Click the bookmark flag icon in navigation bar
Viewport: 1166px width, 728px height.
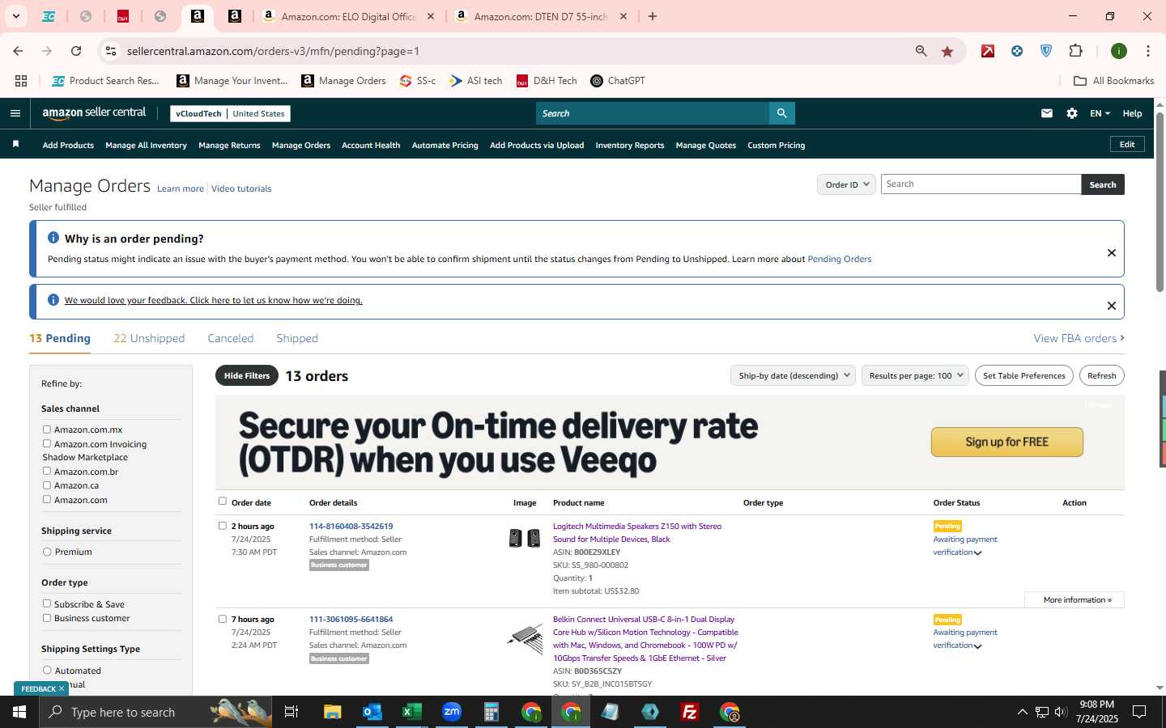15,144
